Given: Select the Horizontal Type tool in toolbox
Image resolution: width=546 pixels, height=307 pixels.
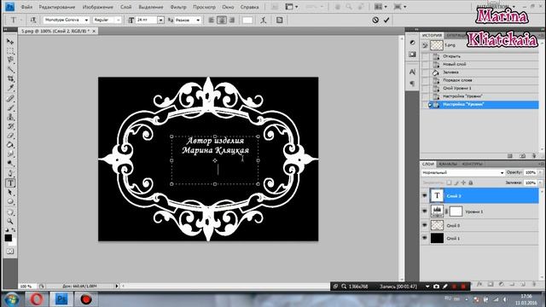Looking at the screenshot, I should point(10,183).
